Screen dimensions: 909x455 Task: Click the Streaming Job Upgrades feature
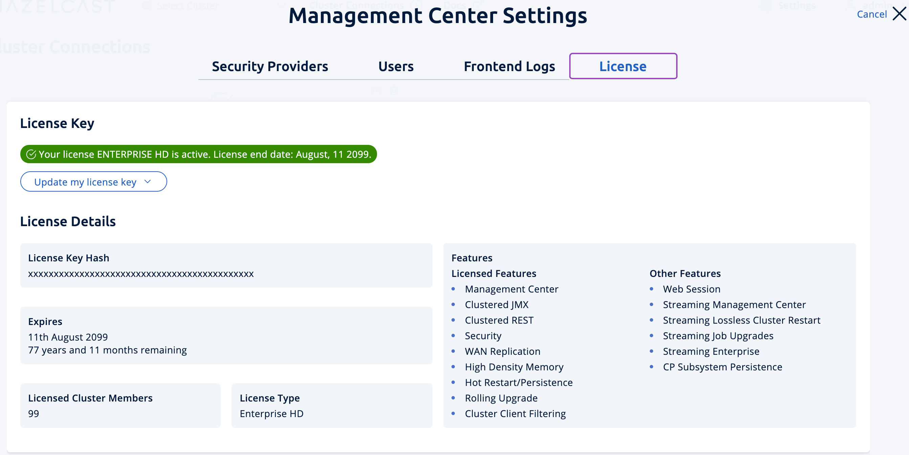click(718, 336)
